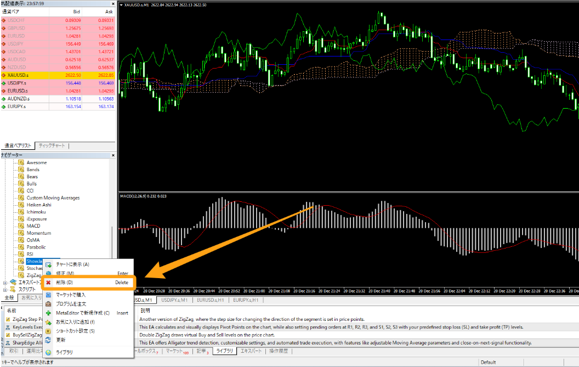Click the MACD indicator icon in navigator

[x=21, y=226]
